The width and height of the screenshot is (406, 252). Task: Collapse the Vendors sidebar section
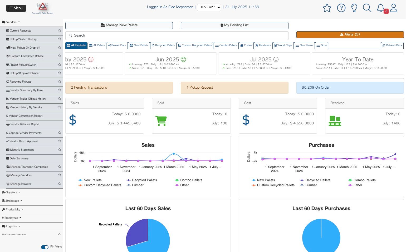pos(11,22)
